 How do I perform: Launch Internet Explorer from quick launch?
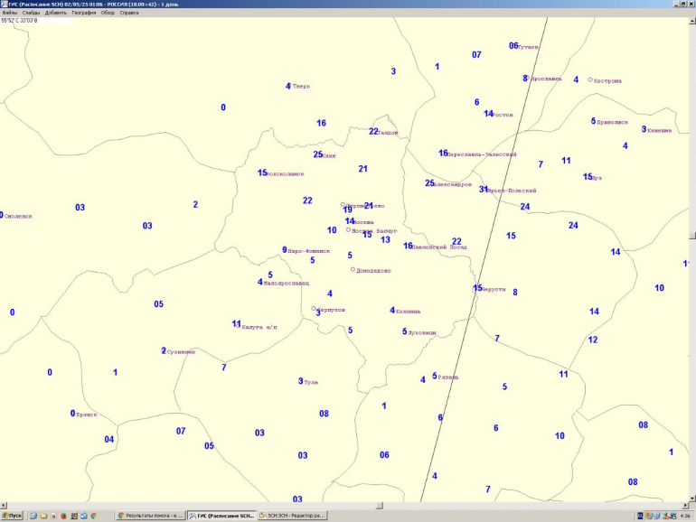[x=33, y=516]
